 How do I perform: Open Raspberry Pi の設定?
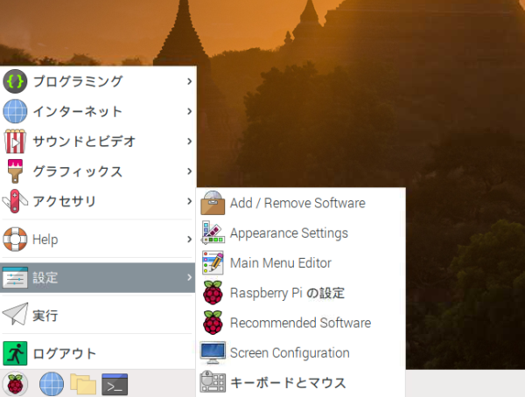(x=301, y=293)
